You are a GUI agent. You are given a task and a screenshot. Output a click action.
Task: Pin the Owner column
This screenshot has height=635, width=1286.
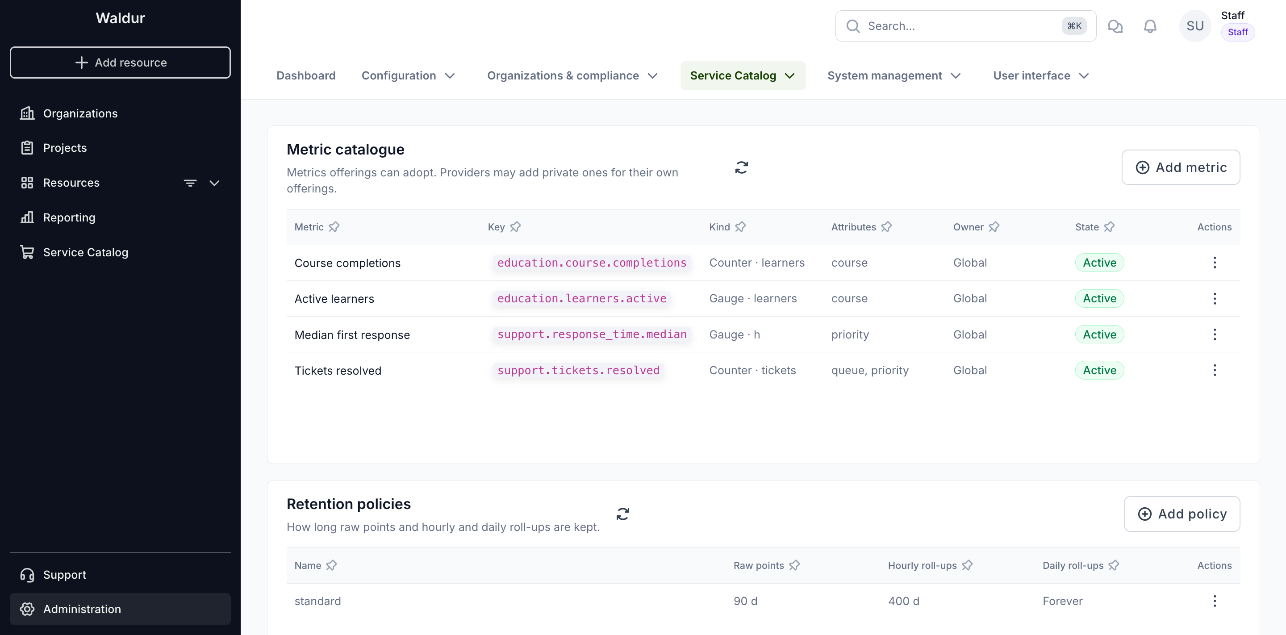(x=994, y=227)
